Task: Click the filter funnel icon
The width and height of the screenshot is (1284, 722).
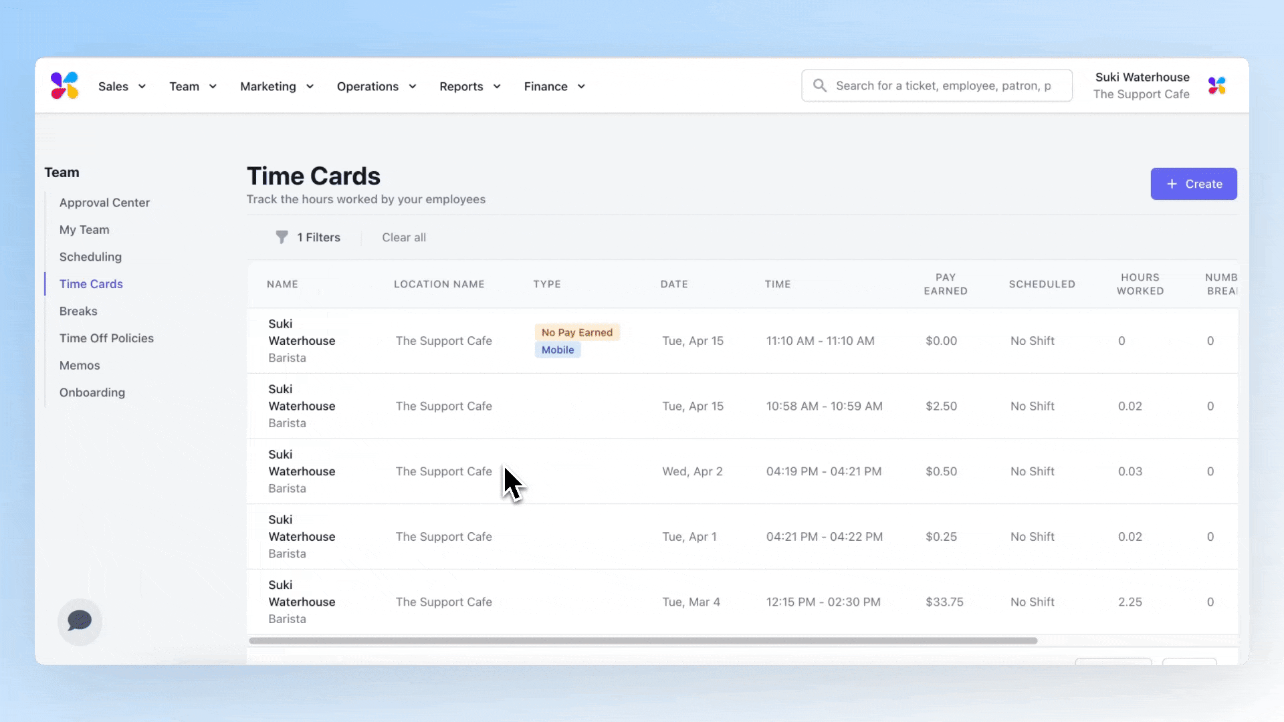Action: click(282, 237)
